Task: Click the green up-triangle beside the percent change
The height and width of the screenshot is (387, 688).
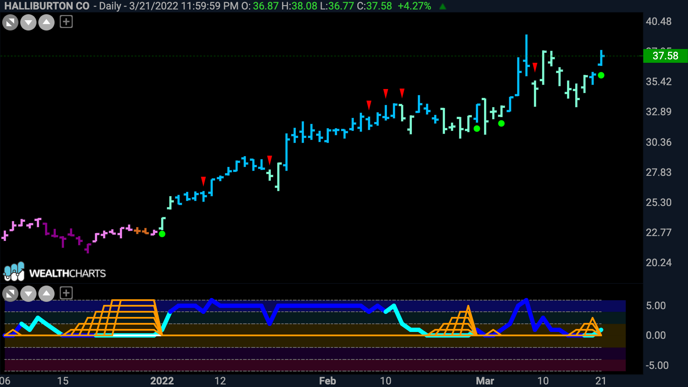Action: (x=442, y=6)
